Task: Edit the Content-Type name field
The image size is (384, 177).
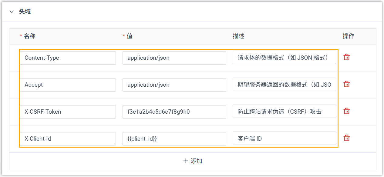Action: pyautogui.click(x=68, y=58)
